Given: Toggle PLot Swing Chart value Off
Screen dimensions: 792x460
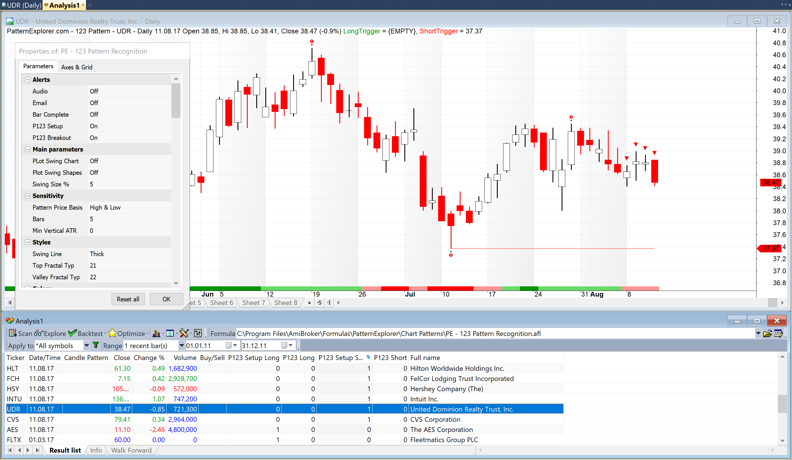Looking at the screenshot, I should tap(129, 161).
